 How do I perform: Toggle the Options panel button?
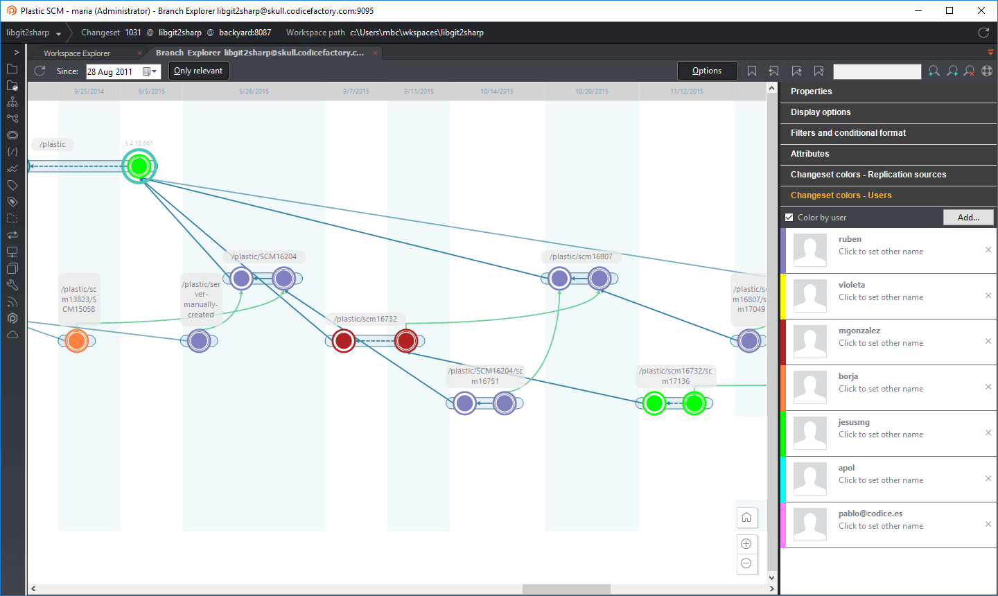coord(707,71)
